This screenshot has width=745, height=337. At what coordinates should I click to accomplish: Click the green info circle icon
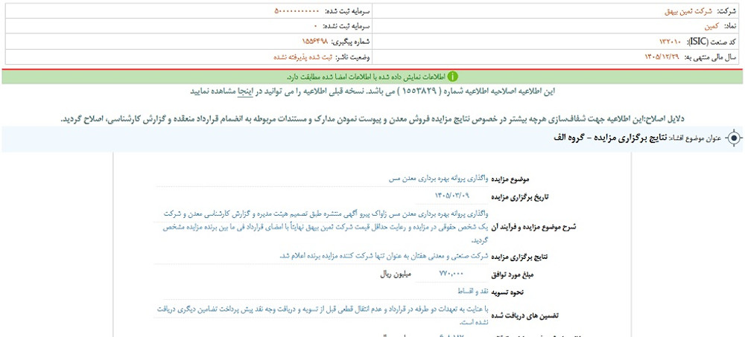point(453,77)
